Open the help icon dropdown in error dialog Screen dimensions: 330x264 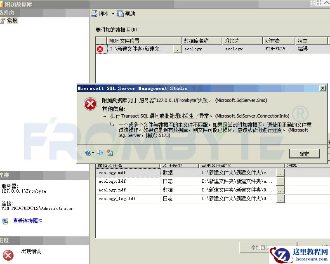93,153
